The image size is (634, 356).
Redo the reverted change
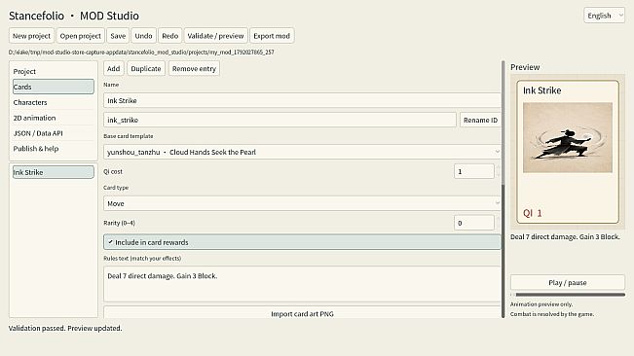point(169,36)
